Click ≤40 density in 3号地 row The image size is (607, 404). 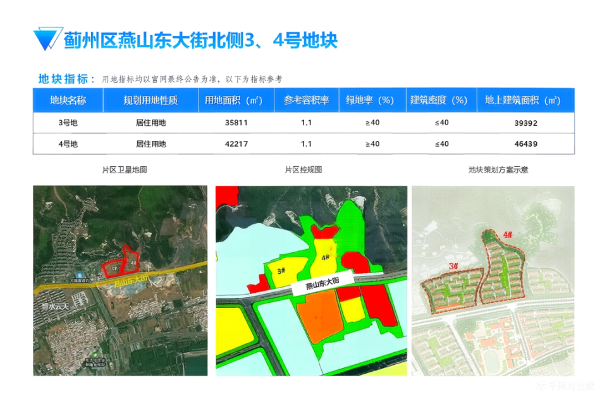pos(441,123)
